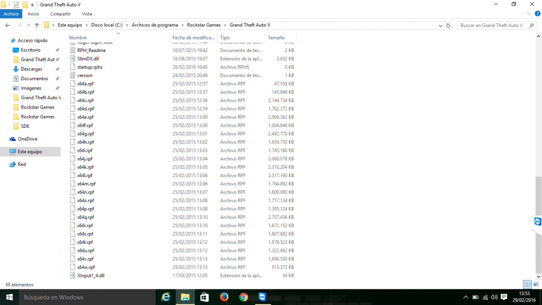
Task: Select the file startup.rphs
Action: (x=89, y=67)
